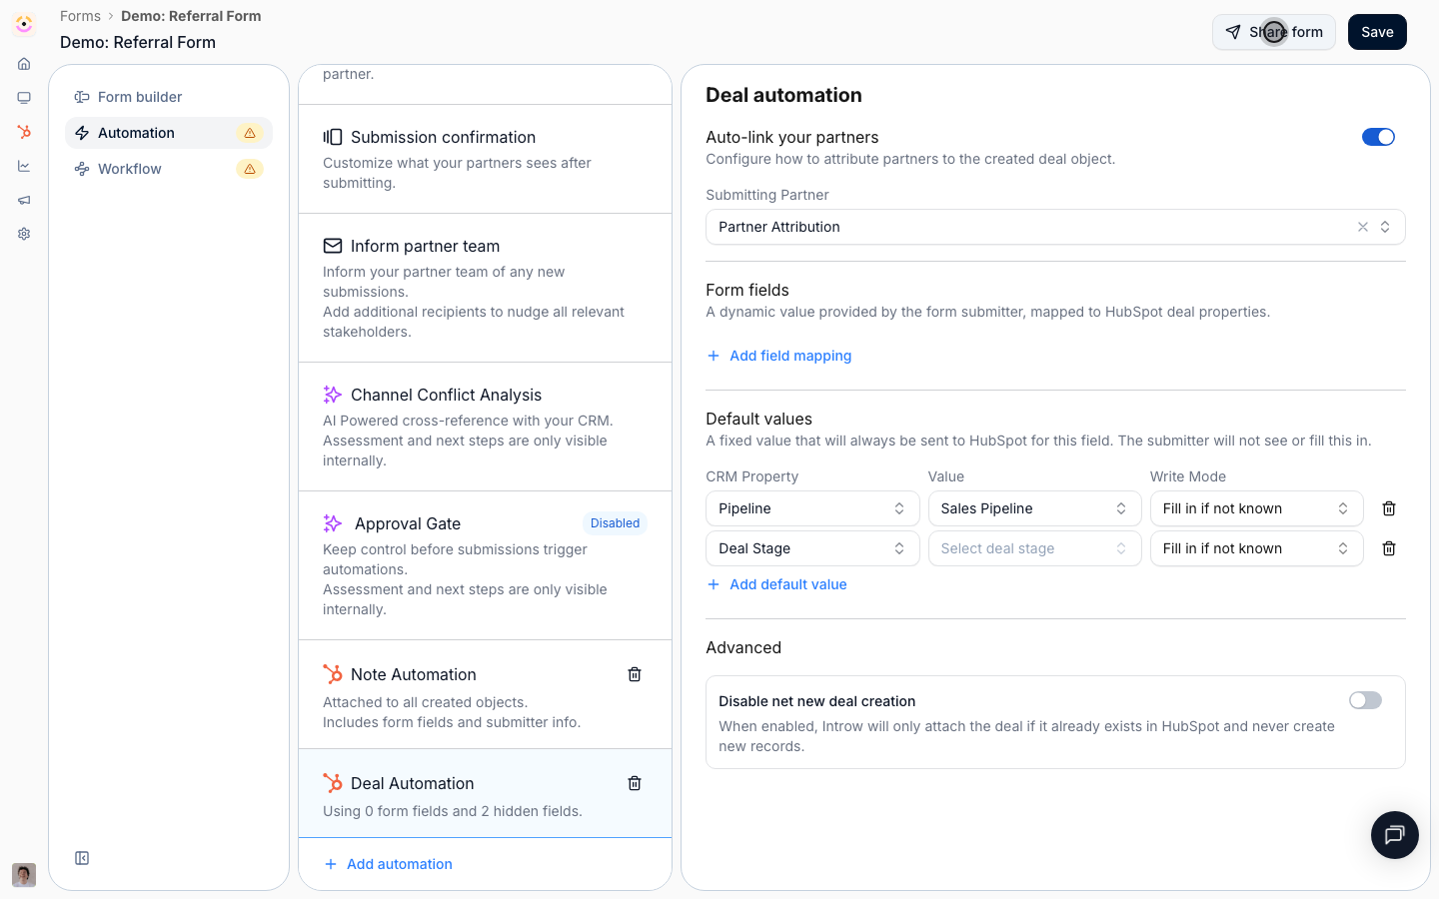Click the Approval Gate sparkle icon
1439x899 pixels.
(x=333, y=523)
